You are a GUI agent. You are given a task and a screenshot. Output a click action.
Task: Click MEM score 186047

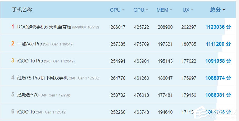click(165, 78)
